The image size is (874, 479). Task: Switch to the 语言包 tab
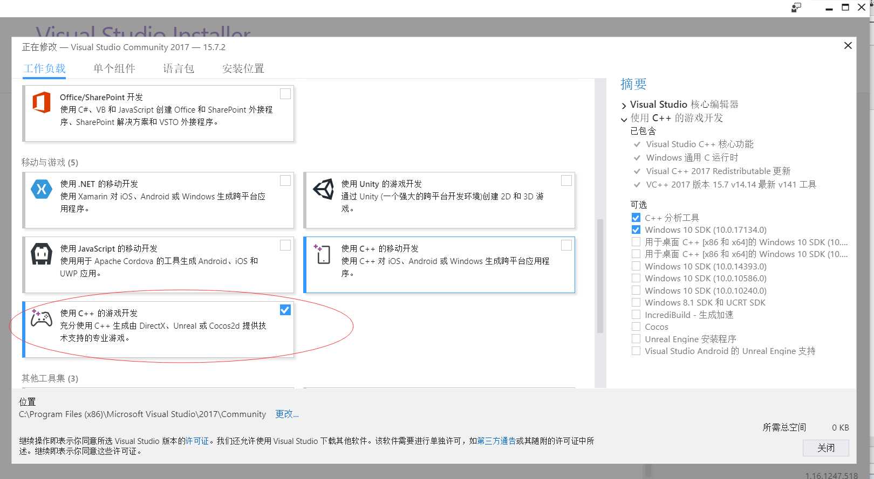179,68
